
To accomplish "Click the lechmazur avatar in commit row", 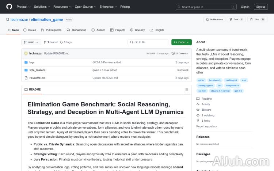I will pos(26,53).
